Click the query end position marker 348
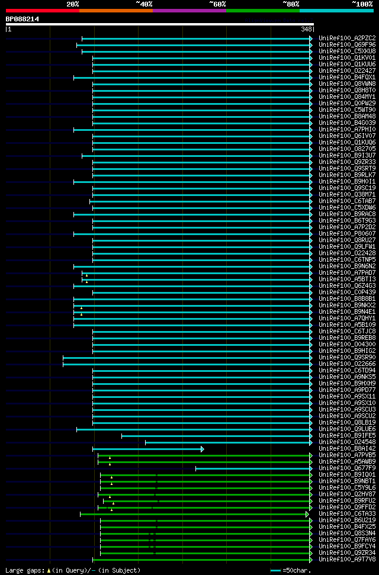This screenshot has height=575, width=379. click(x=307, y=29)
